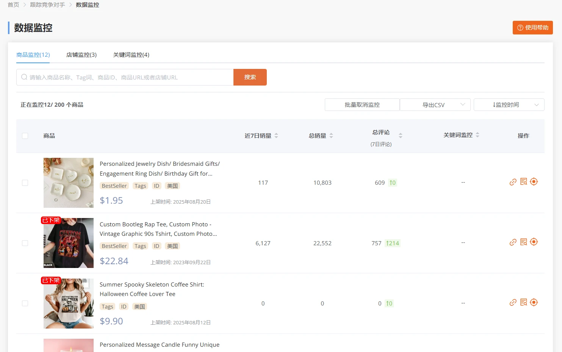562x352 pixels.
Task: Click the green ↑214 review increase badge
Action: click(393, 243)
